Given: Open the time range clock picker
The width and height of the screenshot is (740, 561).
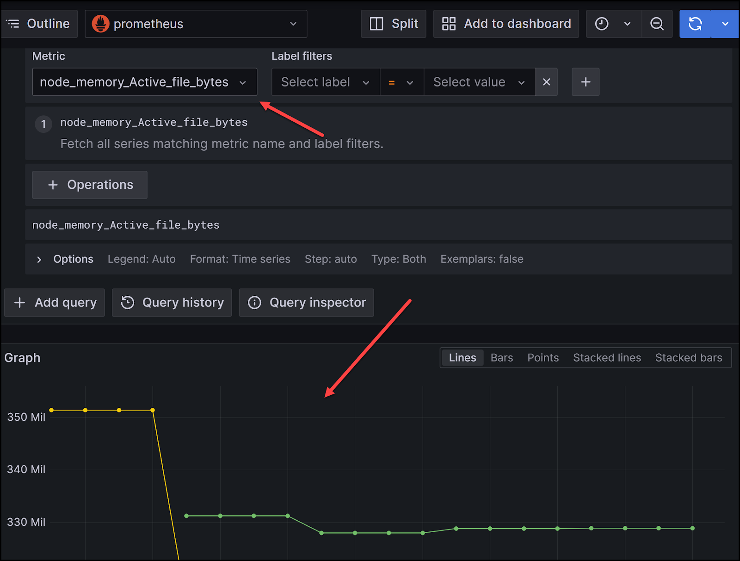Looking at the screenshot, I should [x=602, y=24].
